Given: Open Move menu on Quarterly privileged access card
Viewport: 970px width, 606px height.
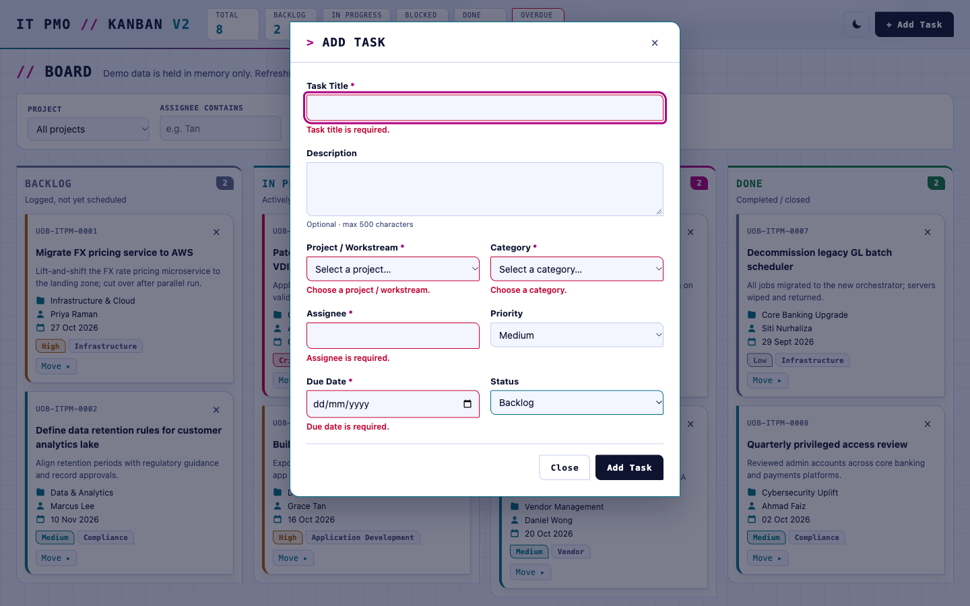Looking at the screenshot, I should click(x=767, y=558).
